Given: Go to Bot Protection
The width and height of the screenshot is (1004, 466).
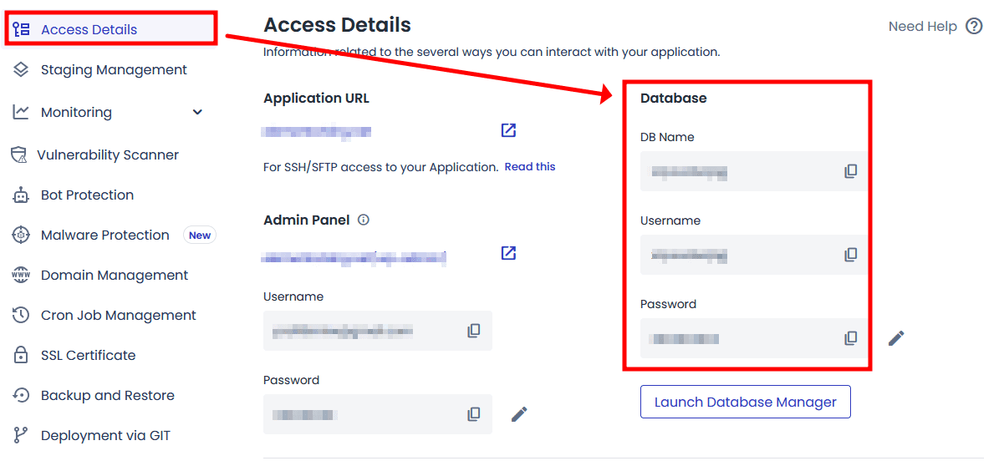Looking at the screenshot, I should [87, 195].
